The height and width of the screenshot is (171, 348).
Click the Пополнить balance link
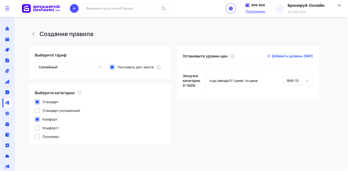(255, 12)
